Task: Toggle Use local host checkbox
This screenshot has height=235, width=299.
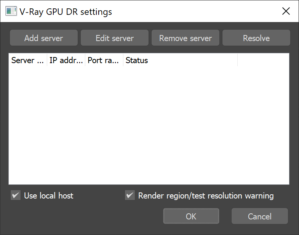Action: coord(16,195)
